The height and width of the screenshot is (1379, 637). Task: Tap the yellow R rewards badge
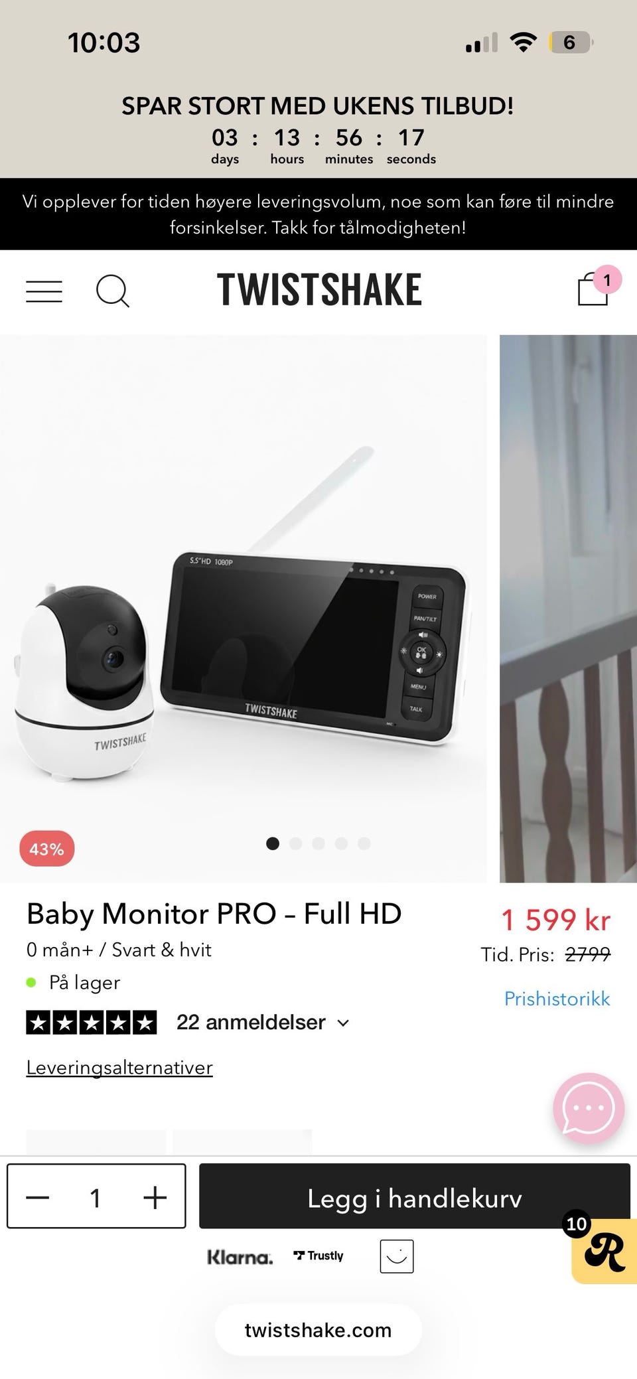[x=604, y=1251]
